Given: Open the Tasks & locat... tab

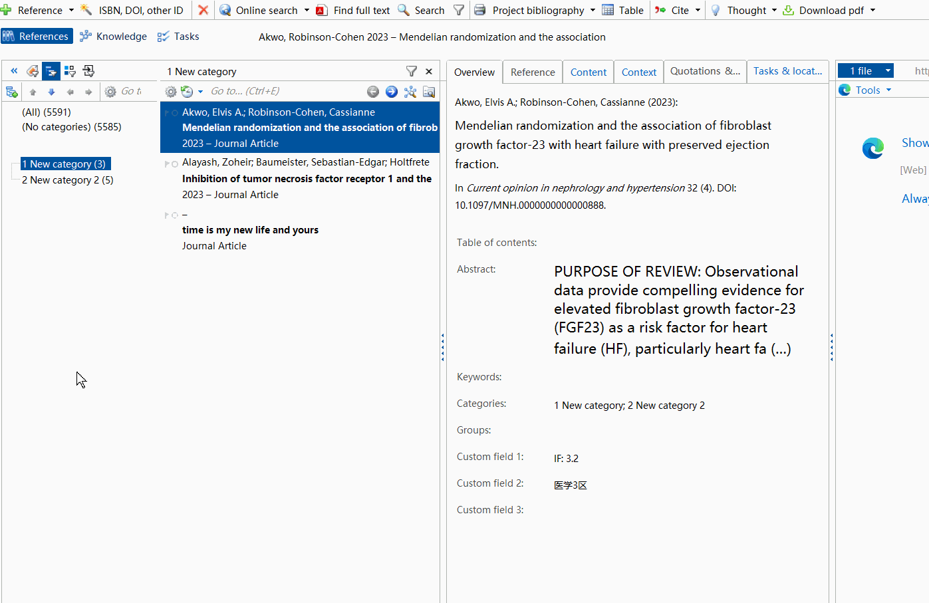Looking at the screenshot, I should [x=787, y=71].
